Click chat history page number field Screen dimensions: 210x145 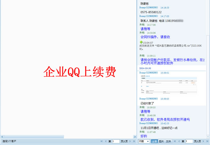189,141
